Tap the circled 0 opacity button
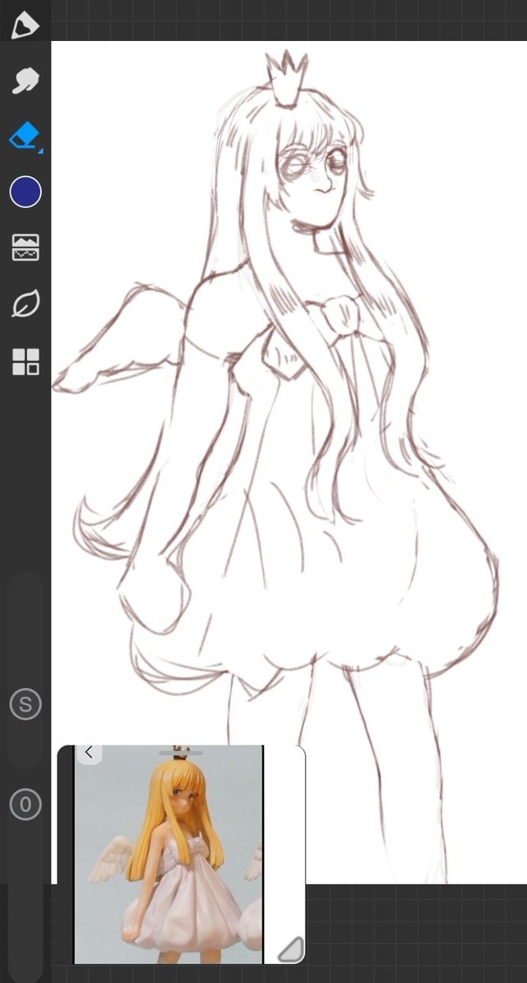This screenshot has width=527, height=983. point(25,805)
